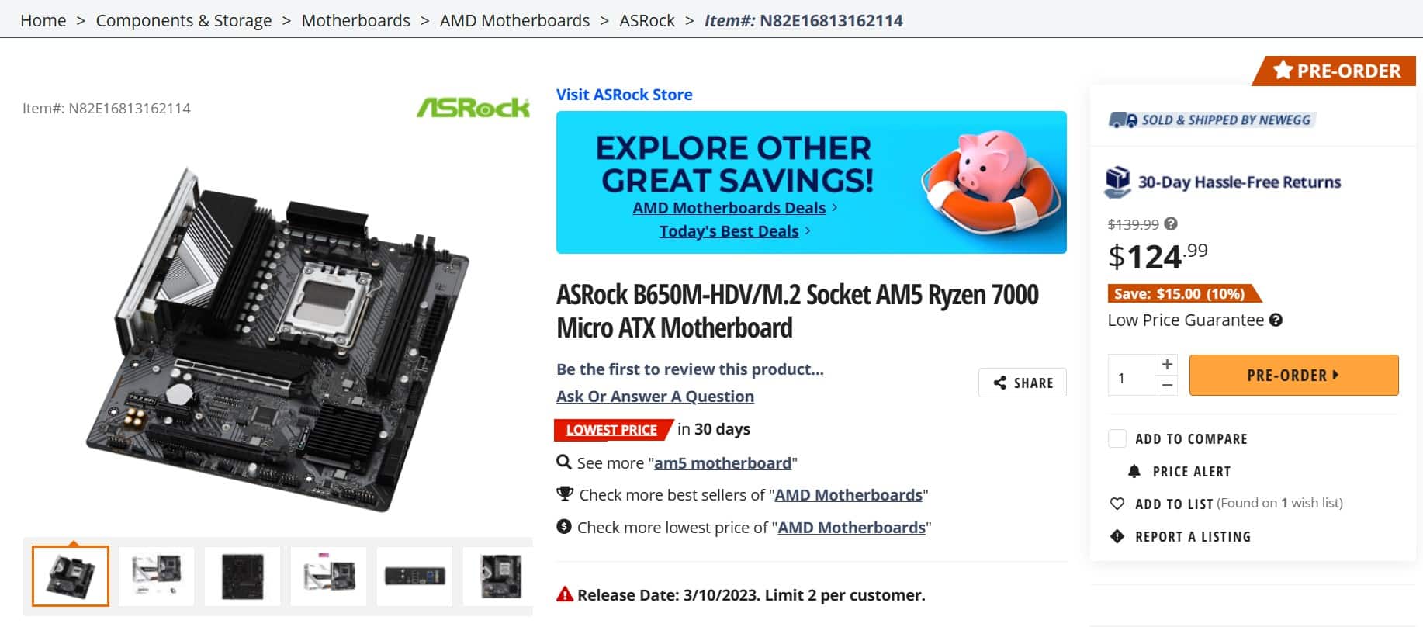Click the Price Alert bell icon

(x=1134, y=471)
